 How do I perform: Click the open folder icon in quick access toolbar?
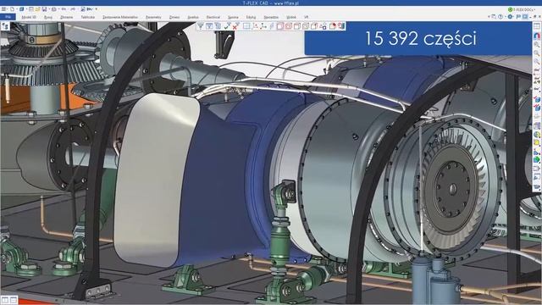(x=37, y=9)
